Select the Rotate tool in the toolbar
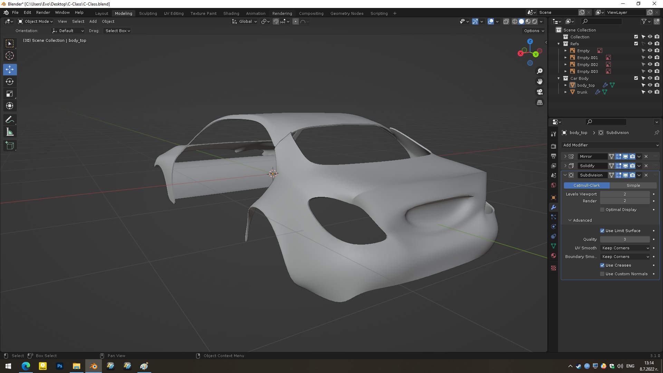The height and width of the screenshot is (373, 663). 10,82
